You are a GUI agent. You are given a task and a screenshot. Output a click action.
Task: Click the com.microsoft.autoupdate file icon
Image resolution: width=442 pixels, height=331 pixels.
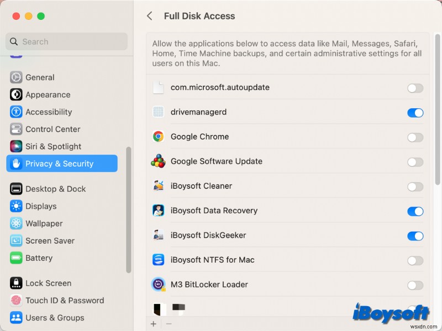click(x=158, y=88)
